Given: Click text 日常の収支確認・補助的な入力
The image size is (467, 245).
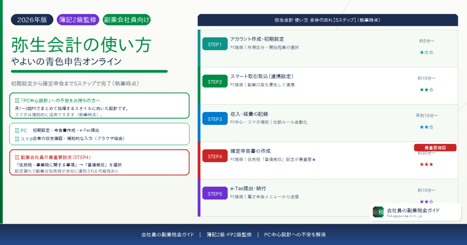Looking at the screenshot, I should click(x=79, y=138).
